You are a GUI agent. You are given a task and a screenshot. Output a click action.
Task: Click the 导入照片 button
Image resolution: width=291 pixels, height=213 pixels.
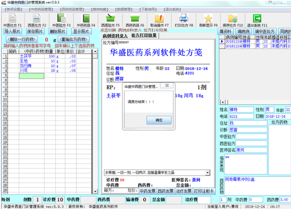point(12,31)
